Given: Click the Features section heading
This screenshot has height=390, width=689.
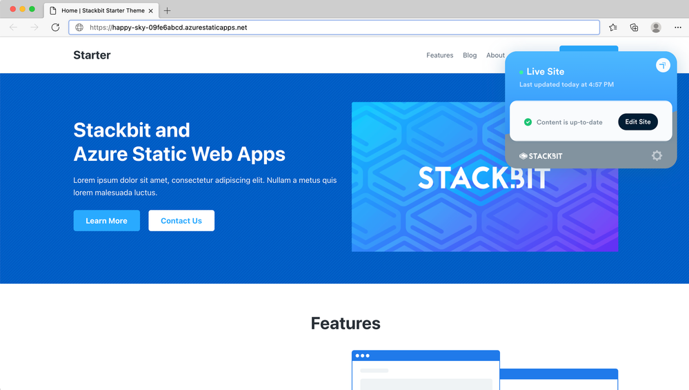Looking at the screenshot, I should [346, 323].
